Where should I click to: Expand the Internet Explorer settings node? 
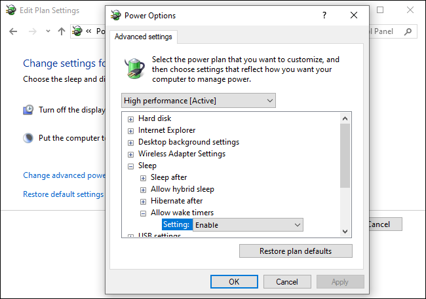click(x=131, y=131)
